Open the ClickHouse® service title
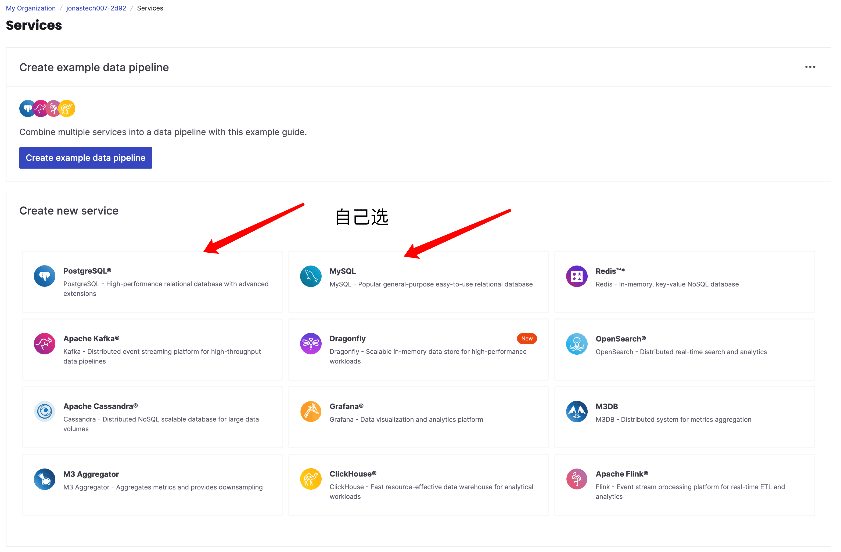The height and width of the screenshot is (552, 841). [353, 474]
